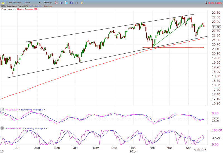Open the Settings menu
Image resolution: width=223 pixels, height=153 pixels.
[48, 3]
